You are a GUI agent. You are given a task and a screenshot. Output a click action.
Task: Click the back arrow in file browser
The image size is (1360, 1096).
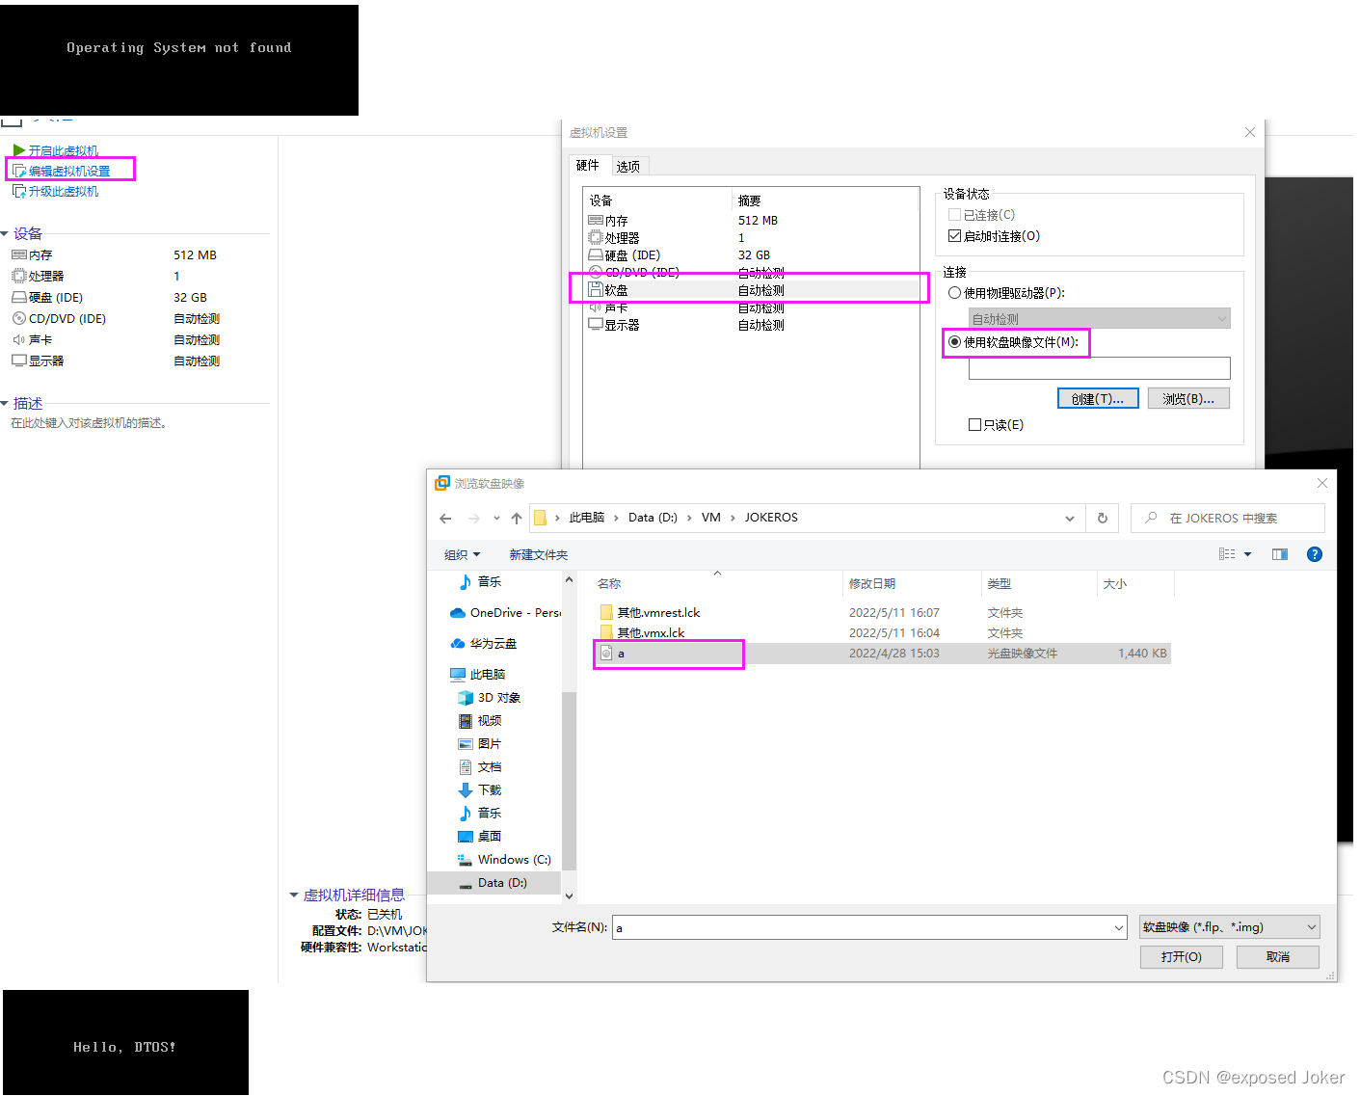point(445,519)
